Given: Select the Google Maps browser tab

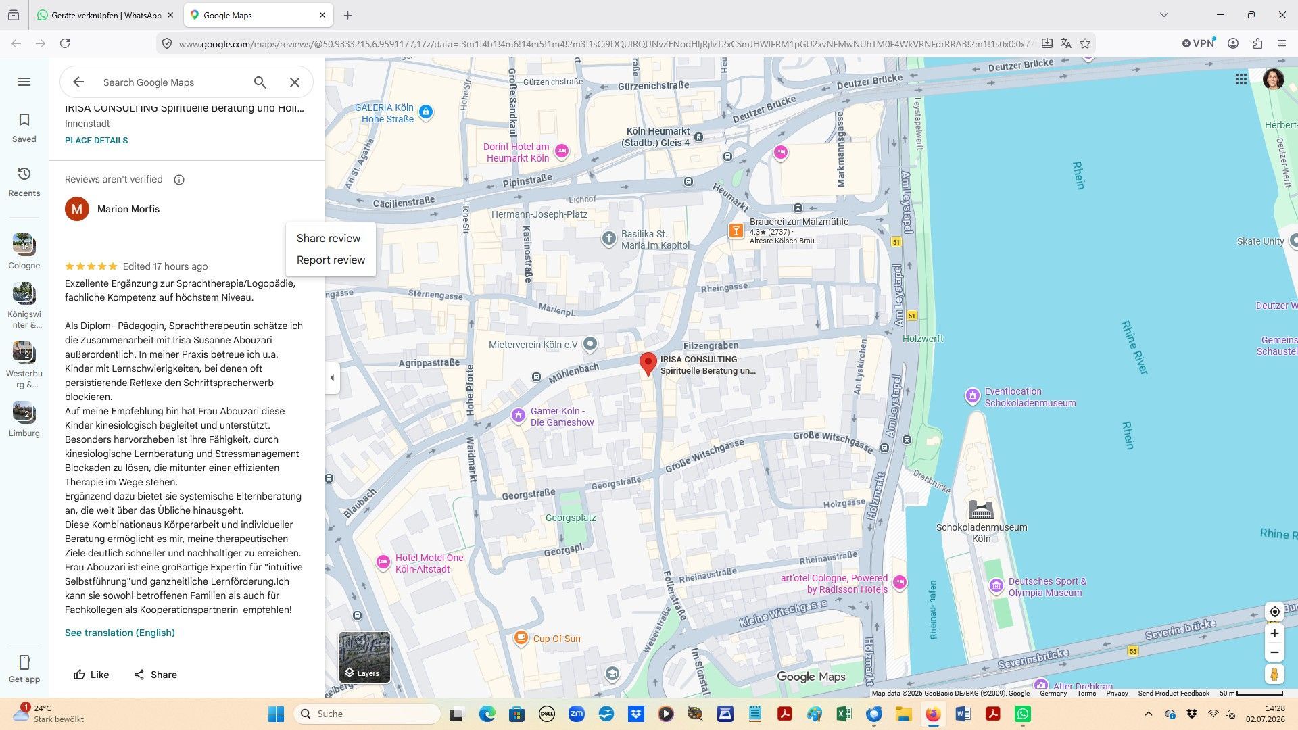Looking at the screenshot, I should pyautogui.click(x=258, y=15).
